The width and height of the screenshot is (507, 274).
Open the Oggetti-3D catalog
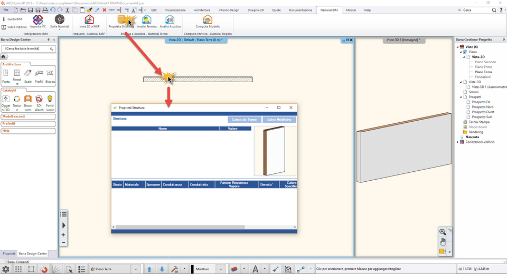pos(6,103)
